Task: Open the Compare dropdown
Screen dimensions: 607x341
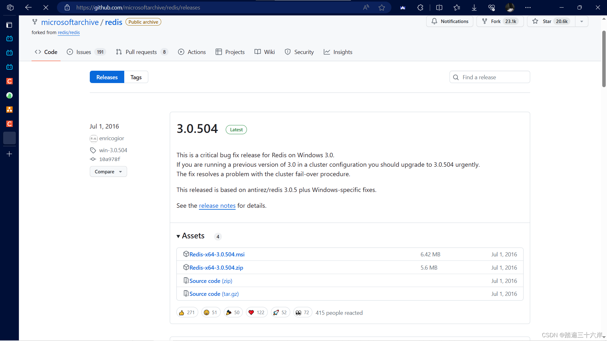Action: pos(108,171)
